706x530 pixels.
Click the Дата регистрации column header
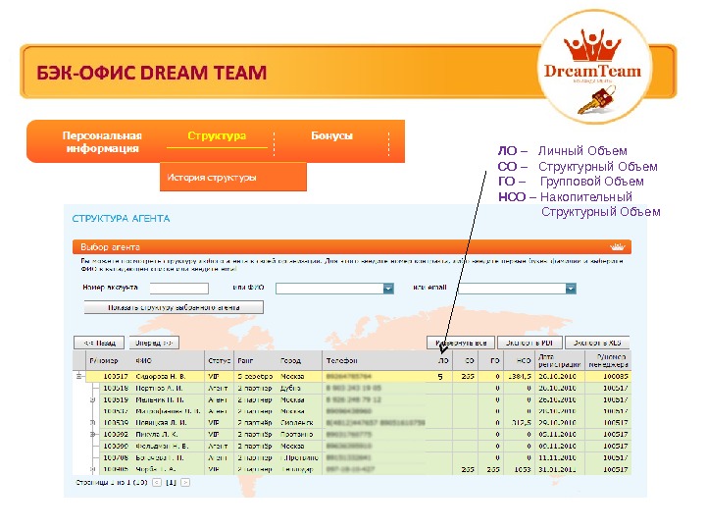(x=560, y=360)
